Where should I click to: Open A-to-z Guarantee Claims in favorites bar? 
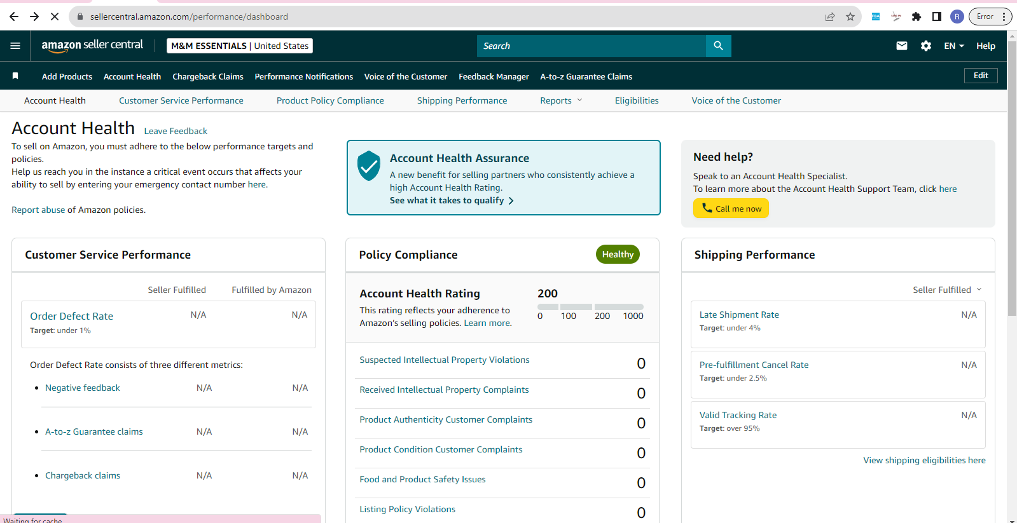[586, 76]
